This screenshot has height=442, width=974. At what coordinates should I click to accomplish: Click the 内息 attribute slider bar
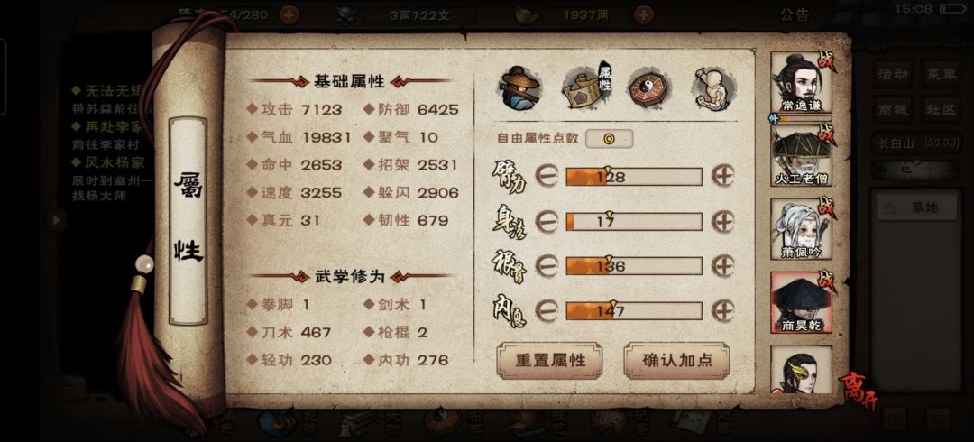point(634,311)
